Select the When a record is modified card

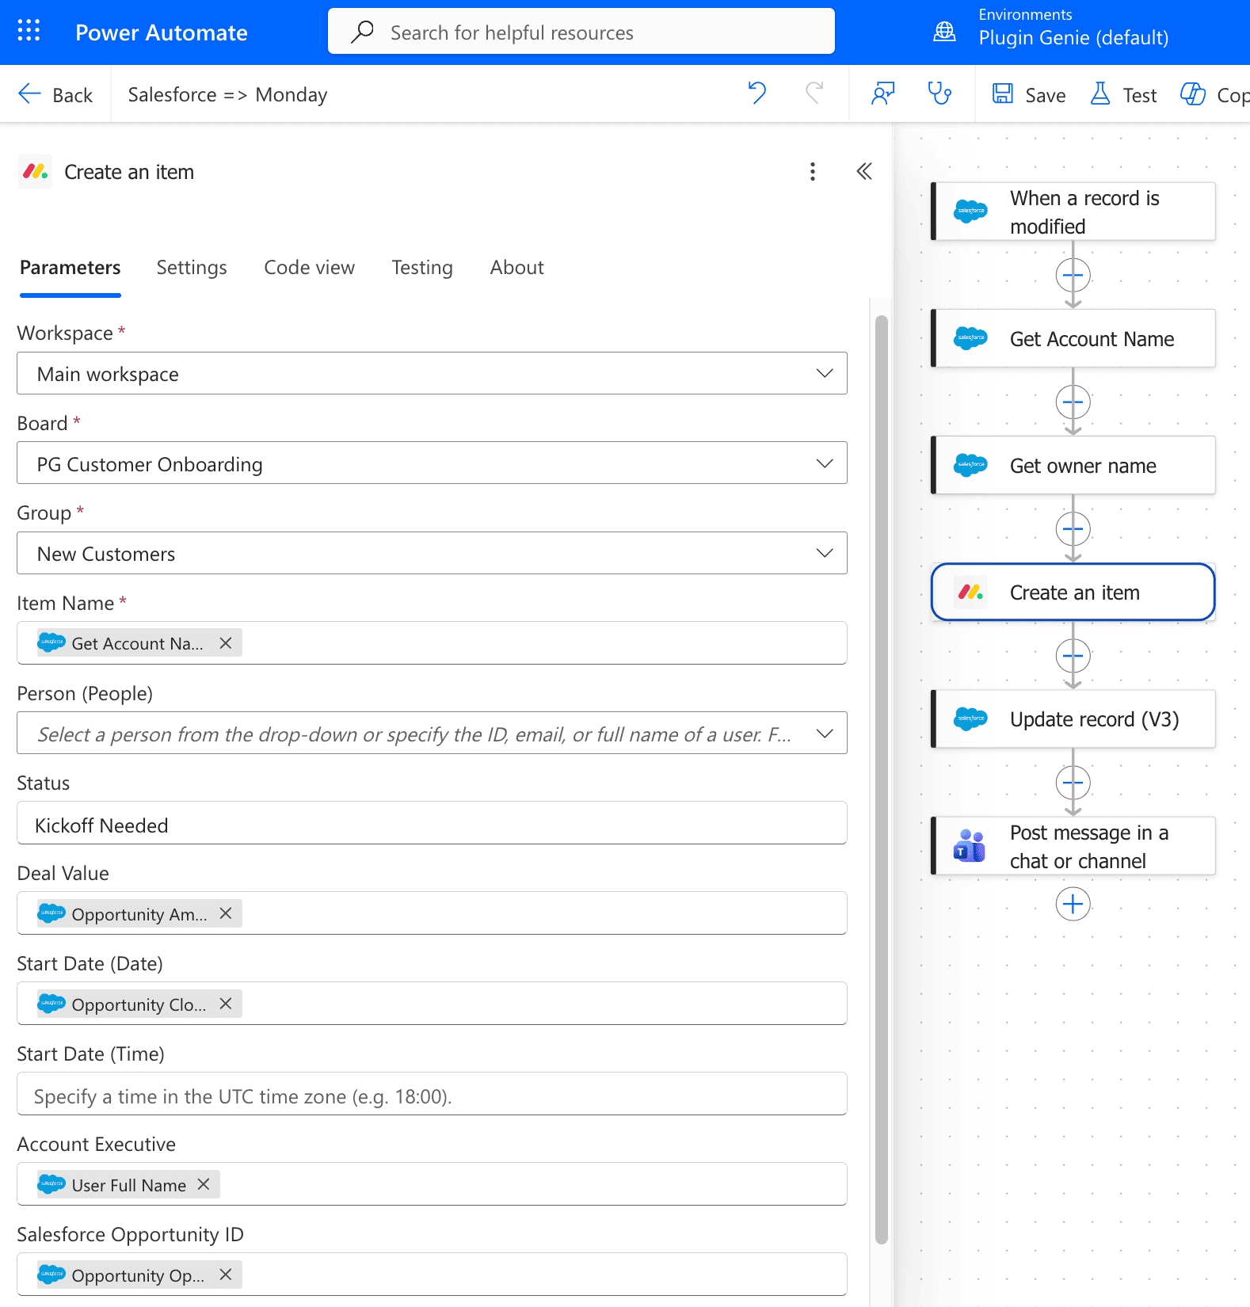tap(1073, 211)
